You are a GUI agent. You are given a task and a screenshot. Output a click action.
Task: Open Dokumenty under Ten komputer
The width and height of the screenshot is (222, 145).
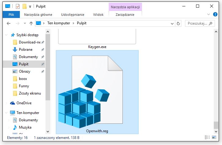click(28, 120)
